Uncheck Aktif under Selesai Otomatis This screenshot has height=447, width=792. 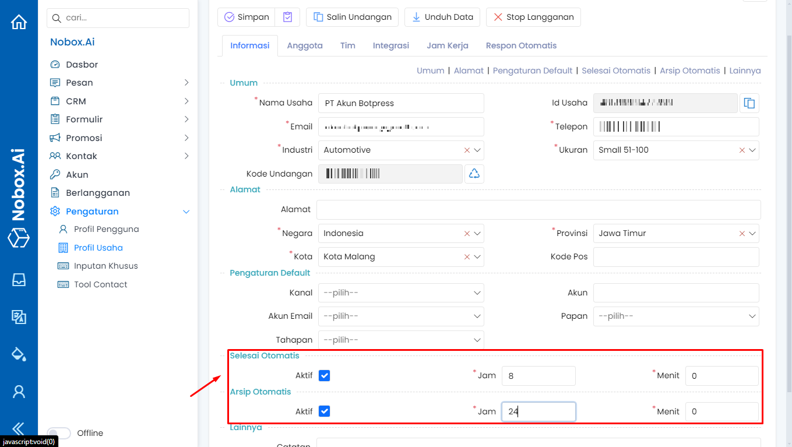click(325, 376)
